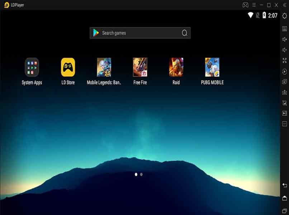Click the LDPlayer logo in title bar
Screen dimensions: 289x215
pyautogui.click(x=7, y=5)
